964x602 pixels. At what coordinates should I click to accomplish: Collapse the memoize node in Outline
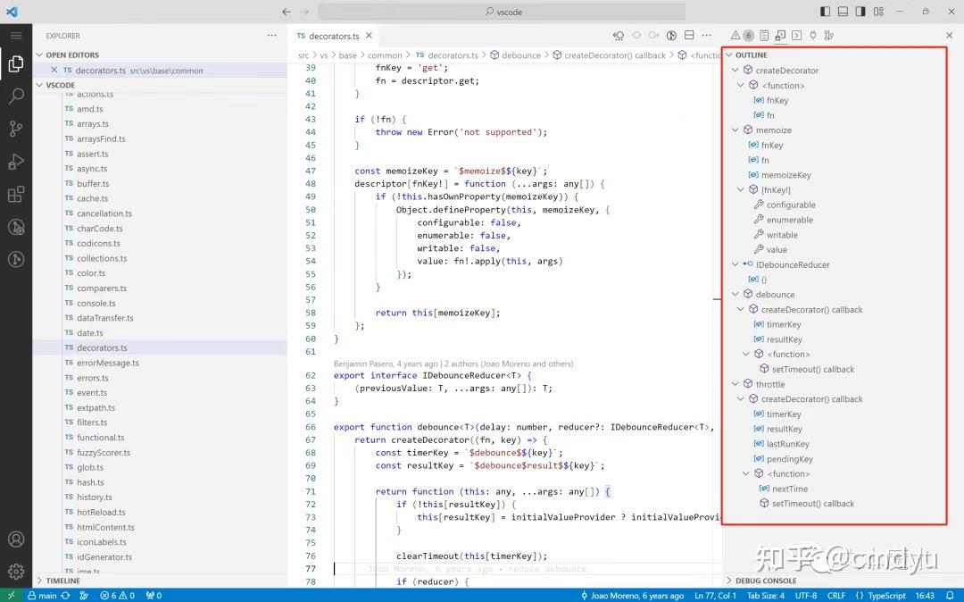click(735, 130)
